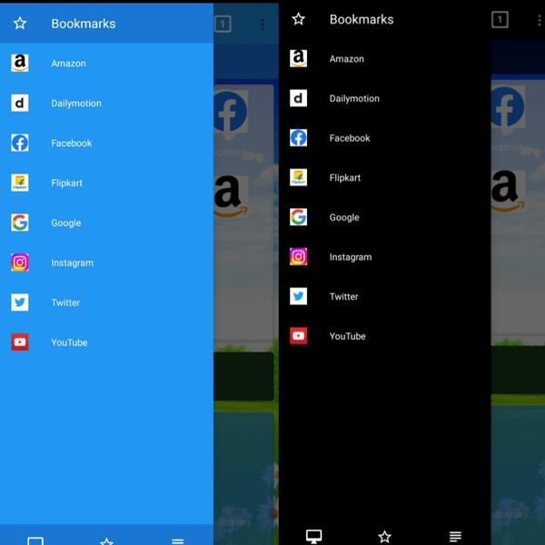The height and width of the screenshot is (545, 545).
Task: Open the Google favicon in the blue bookmarks panel
Action: point(20,223)
